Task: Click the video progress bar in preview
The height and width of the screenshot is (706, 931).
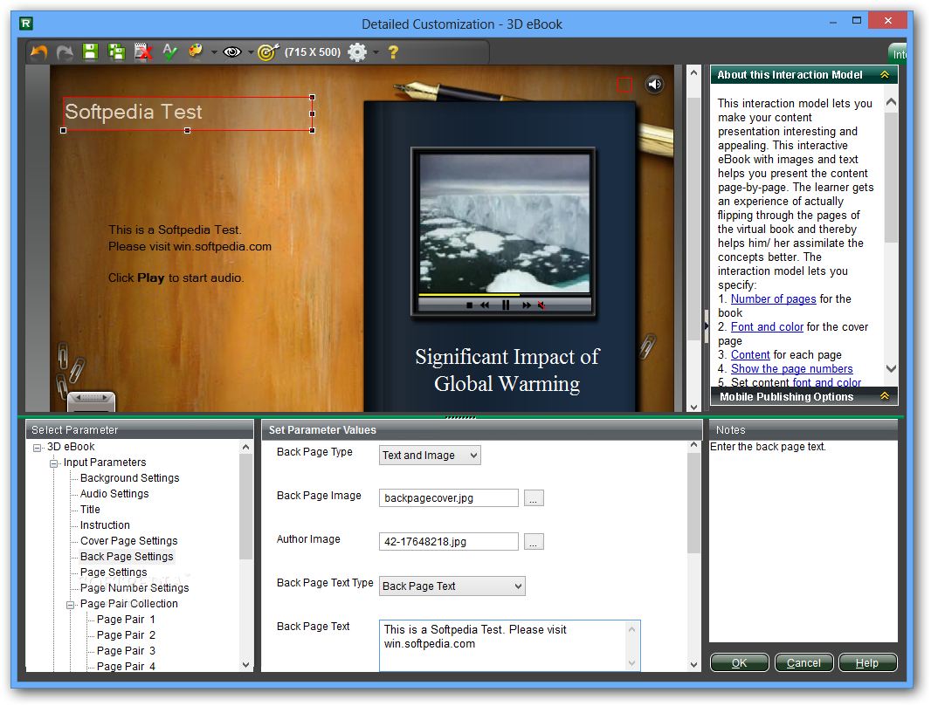Action: pyautogui.click(x=505, y=294)
